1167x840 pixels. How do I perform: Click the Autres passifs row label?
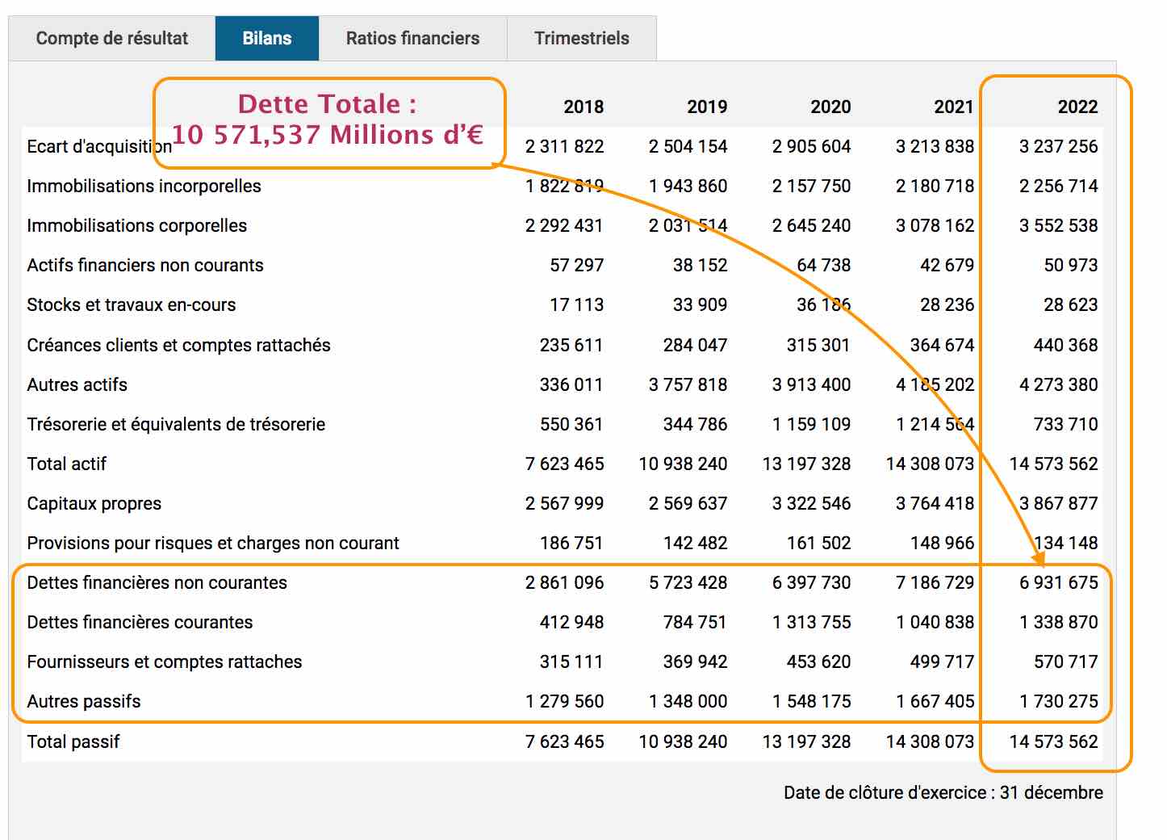coord(83,701)
